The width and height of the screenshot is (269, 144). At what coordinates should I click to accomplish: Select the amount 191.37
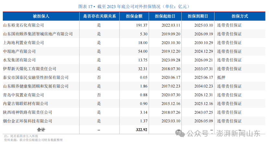pos(142,25)
